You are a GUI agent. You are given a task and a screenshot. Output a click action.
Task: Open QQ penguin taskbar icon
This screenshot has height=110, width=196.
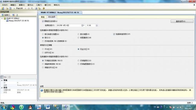[30, 107]
